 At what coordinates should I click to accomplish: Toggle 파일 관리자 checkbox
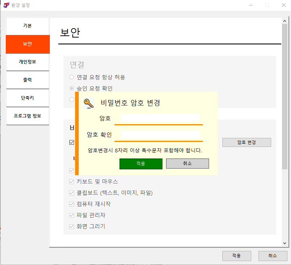[x=71, y=215]
